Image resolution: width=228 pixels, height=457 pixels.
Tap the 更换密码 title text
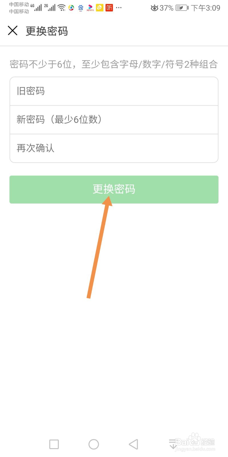47,31
